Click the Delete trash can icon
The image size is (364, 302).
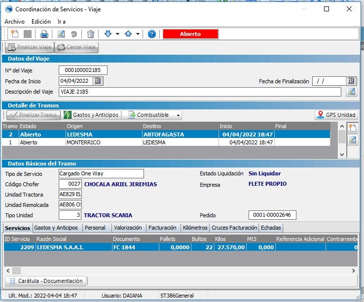click(91, 34)
